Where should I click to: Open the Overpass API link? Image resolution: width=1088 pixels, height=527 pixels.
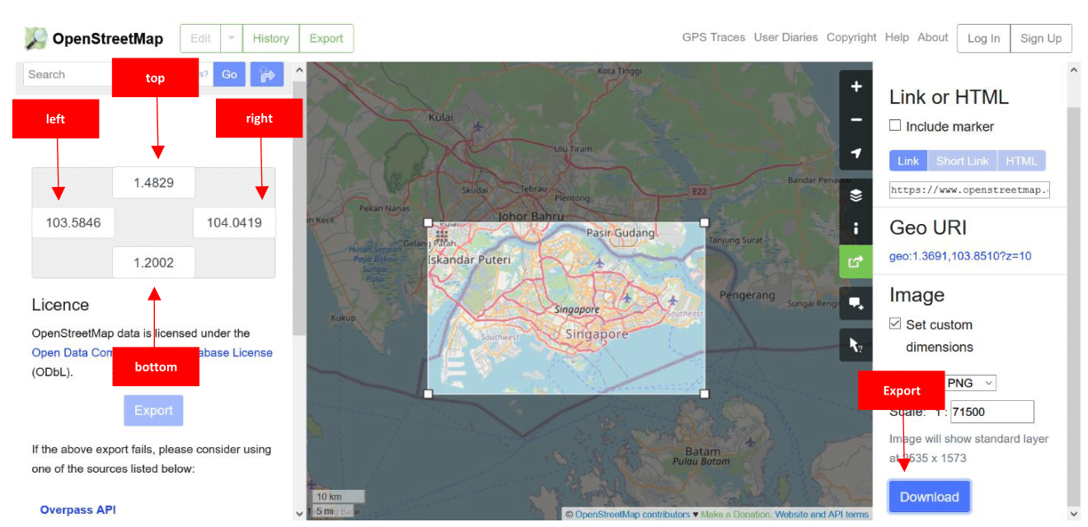(x=78, y=510)
